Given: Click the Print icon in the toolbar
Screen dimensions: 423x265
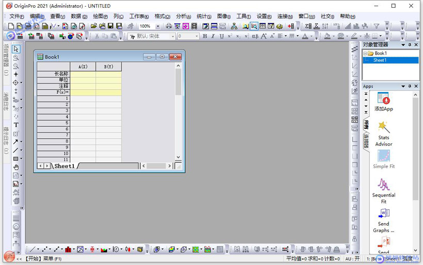Looking at the screenshot, I should point(169,26).
